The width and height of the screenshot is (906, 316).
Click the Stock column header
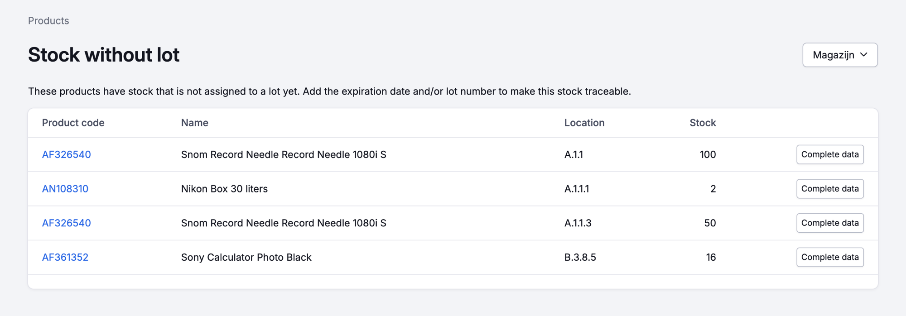(x=703, y=123)
